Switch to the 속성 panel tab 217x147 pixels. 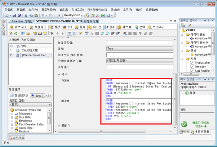pyautogui.click(x=185, y=132)
